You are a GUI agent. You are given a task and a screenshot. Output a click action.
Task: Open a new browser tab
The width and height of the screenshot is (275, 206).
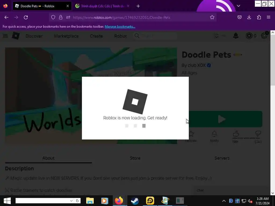click(138, 6)
